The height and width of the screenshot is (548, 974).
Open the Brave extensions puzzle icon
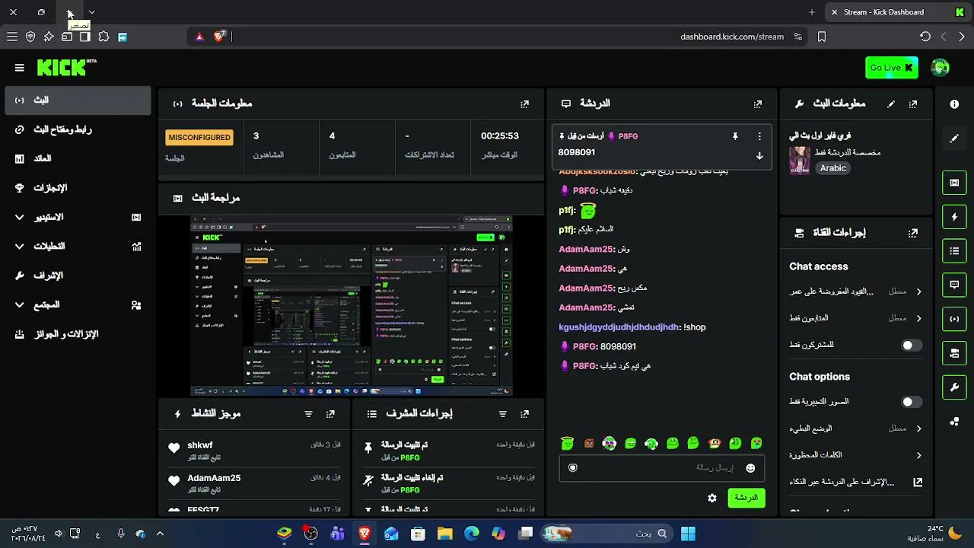coord(103,37)
